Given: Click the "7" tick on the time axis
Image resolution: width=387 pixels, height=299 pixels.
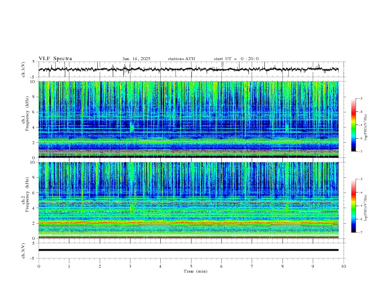Looking at the screenshot, I should (x=252, y=266).
